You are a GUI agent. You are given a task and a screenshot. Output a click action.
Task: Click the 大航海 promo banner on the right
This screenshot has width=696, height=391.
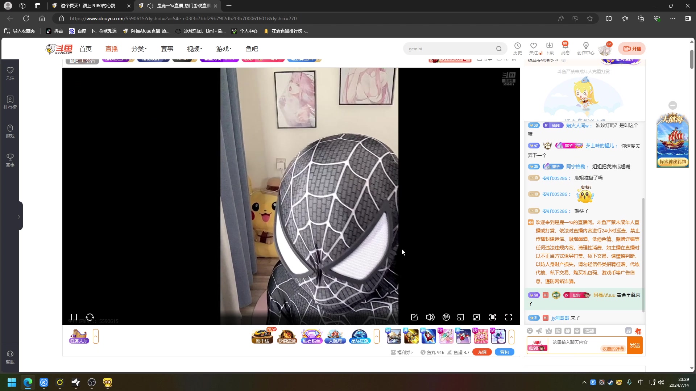point(673,141)
